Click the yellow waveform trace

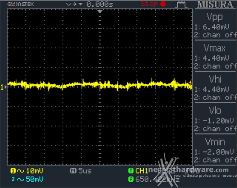(x=100, y=85)
